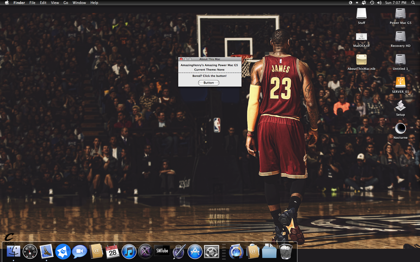Open the App Store dock icon
This screenshot has width=420, height=262.
tap(195, 251)
